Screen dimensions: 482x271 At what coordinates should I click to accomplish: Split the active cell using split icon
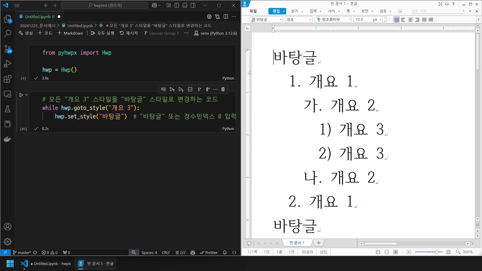click(x=190, y=89)
